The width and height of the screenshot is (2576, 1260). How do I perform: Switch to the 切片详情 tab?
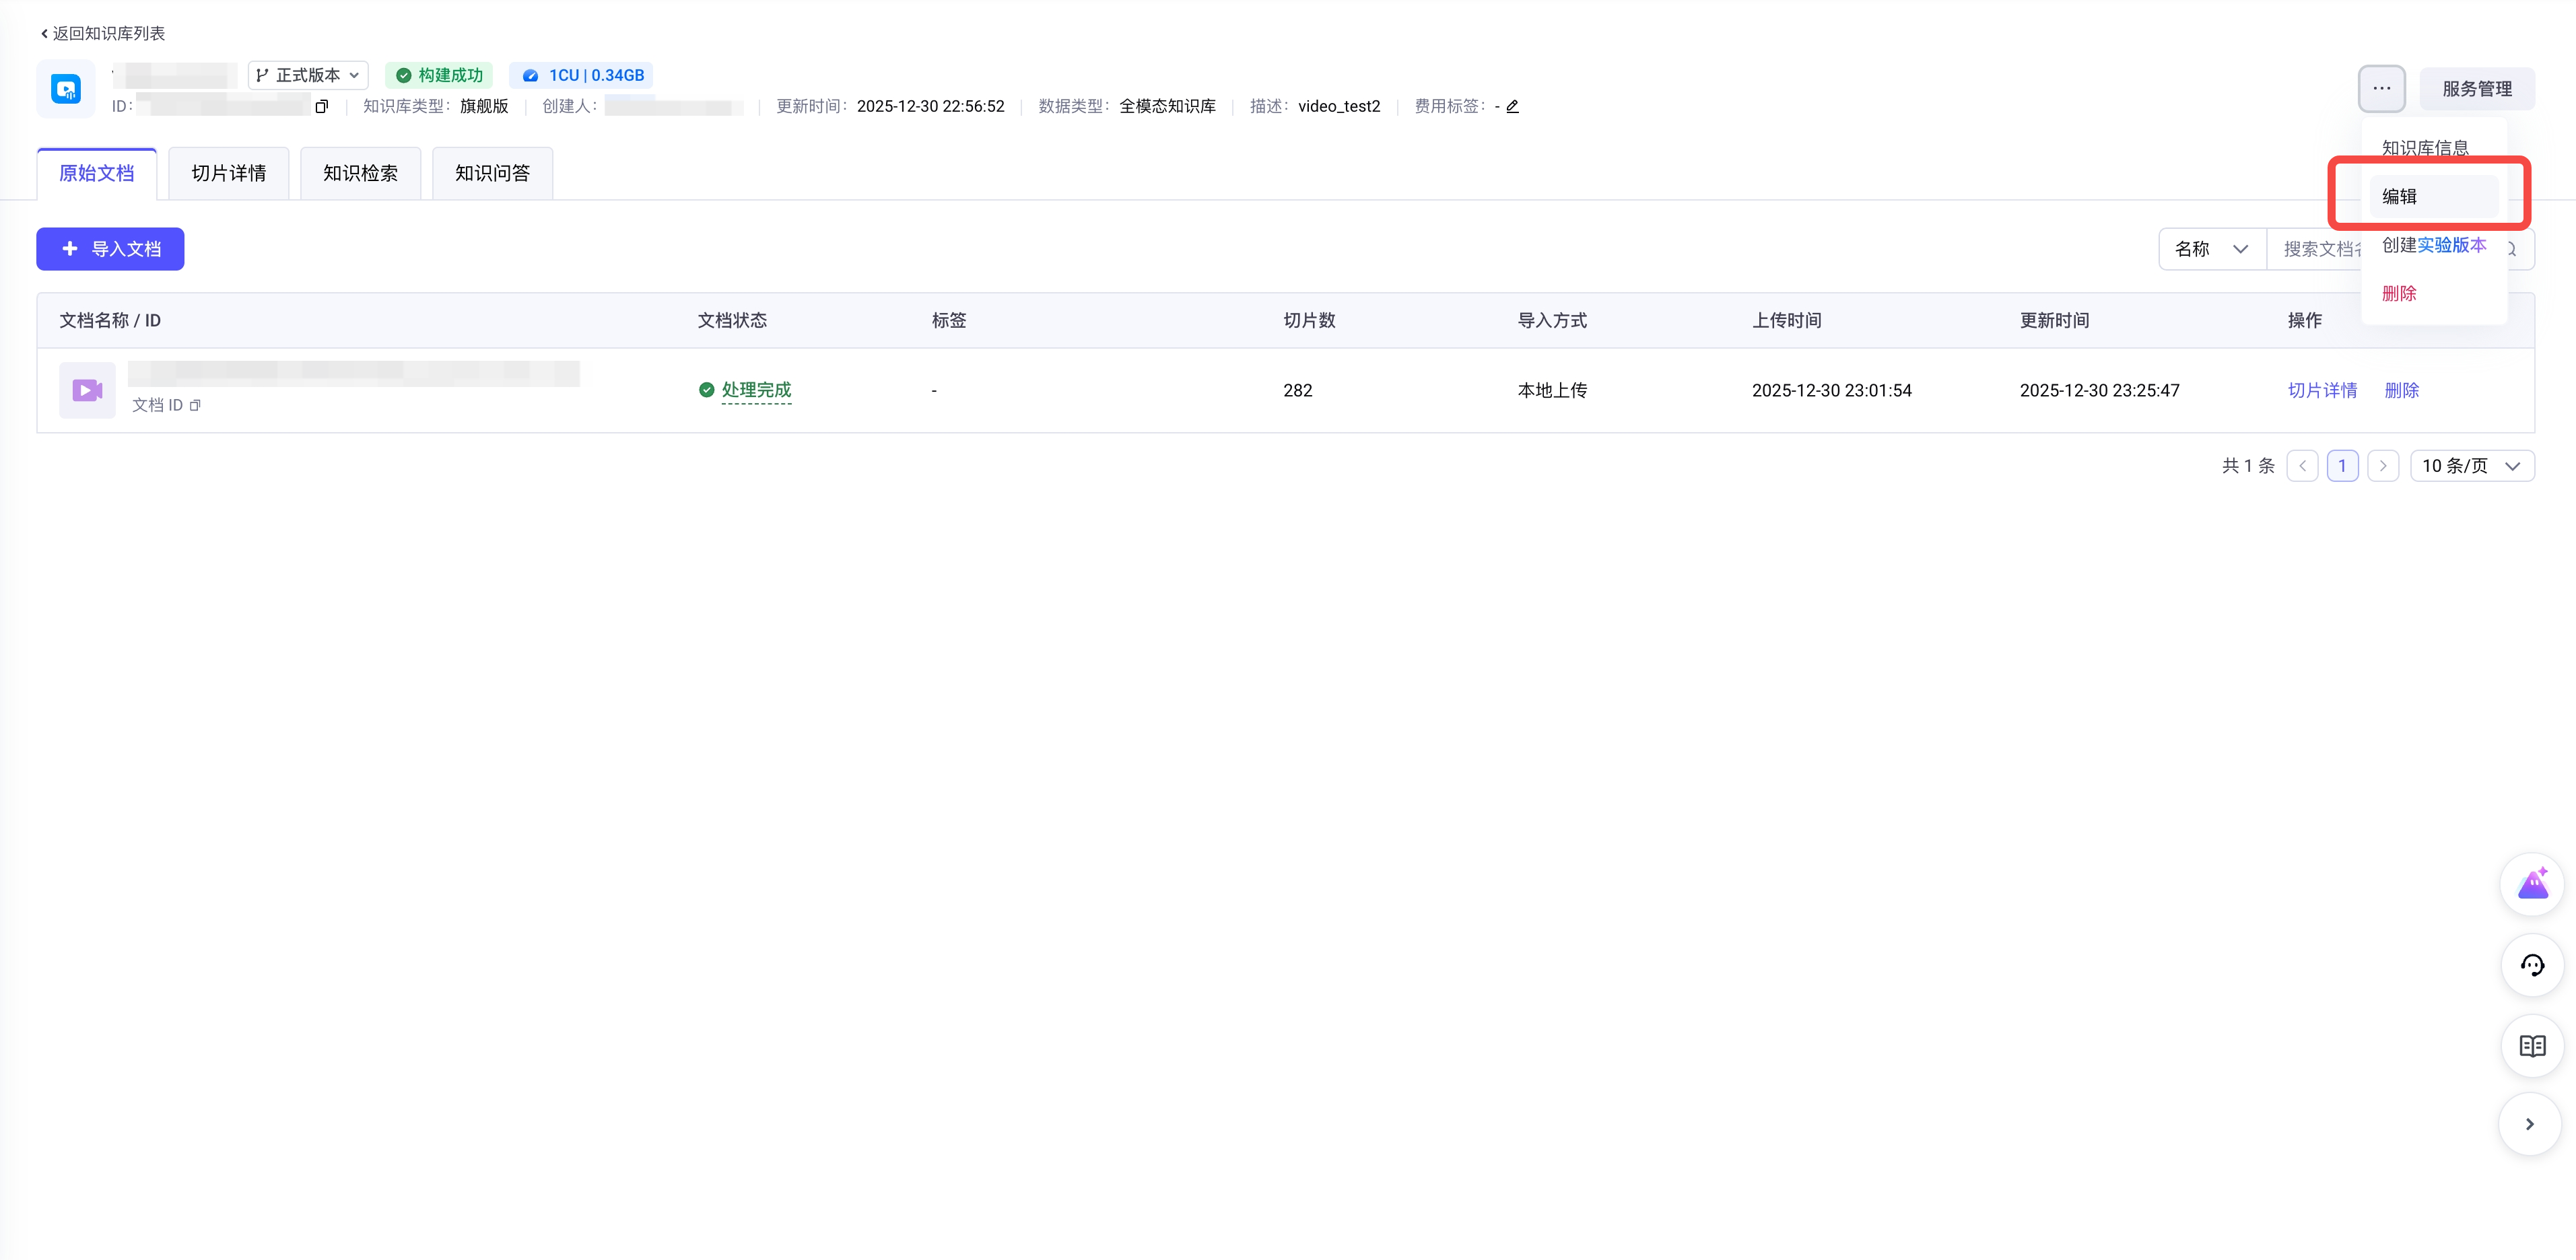(229, 174)
